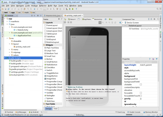
Task: Click the Project panel horizontal scrollbar
Action: [20, 110]
